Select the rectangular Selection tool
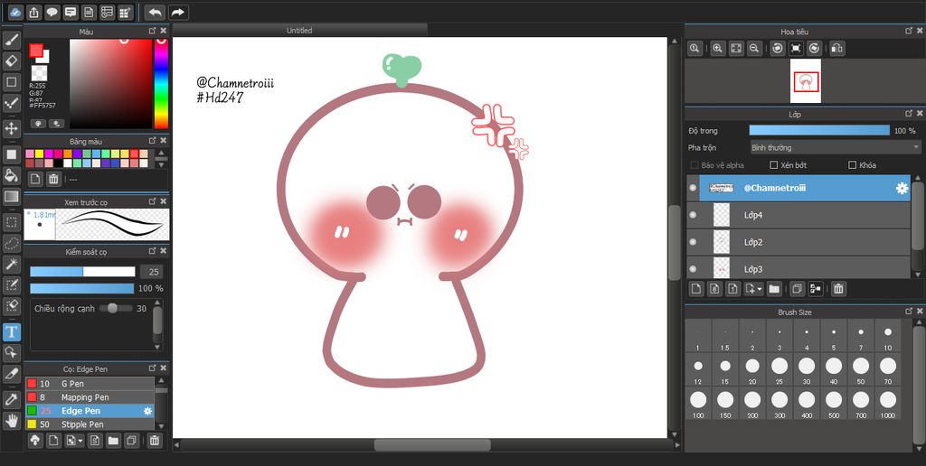The height and width of the screenshot is (466, 926). [12, 222]
